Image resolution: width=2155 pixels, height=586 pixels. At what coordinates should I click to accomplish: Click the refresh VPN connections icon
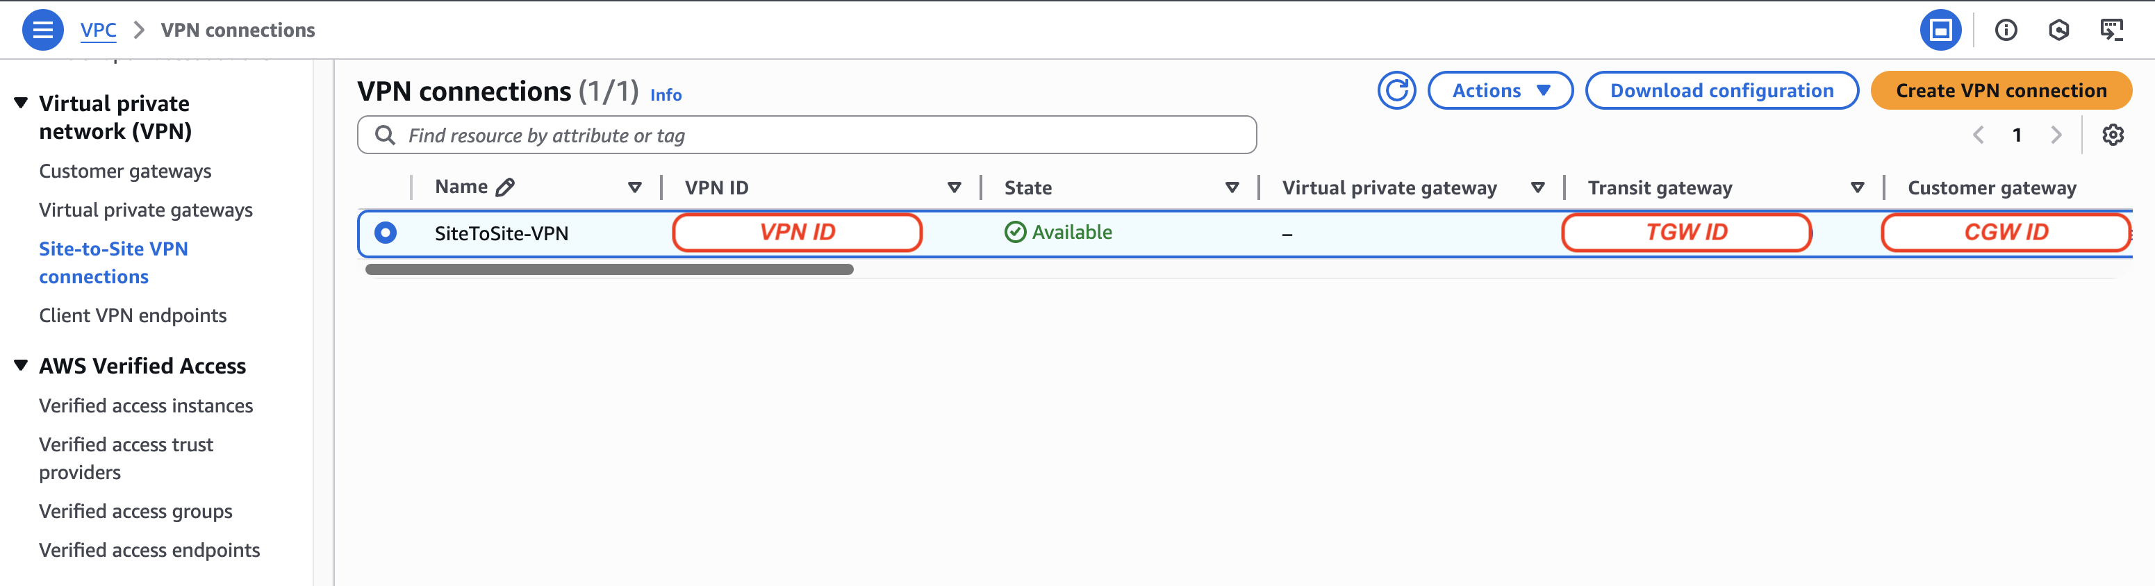pos(1396,90)
